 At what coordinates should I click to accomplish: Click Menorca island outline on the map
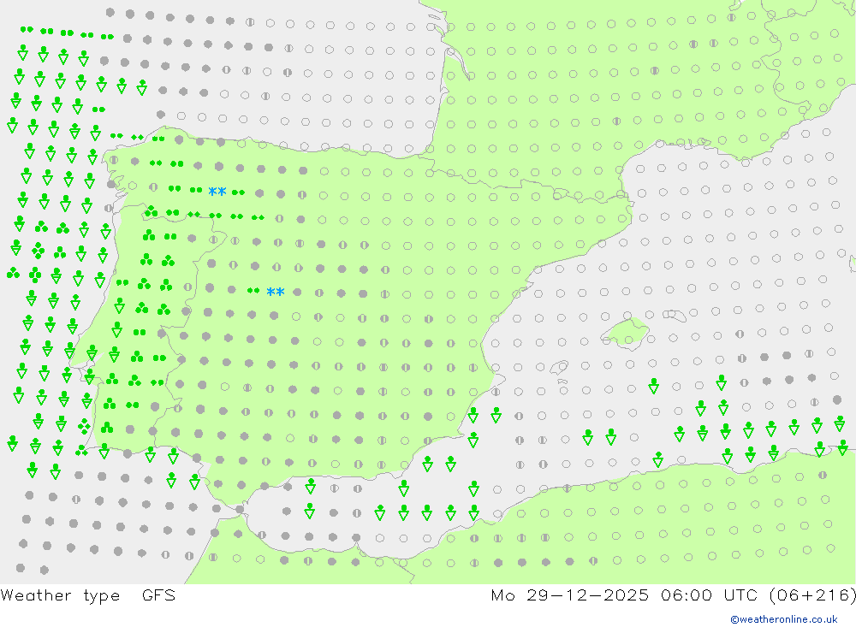[x=675, y=315]
